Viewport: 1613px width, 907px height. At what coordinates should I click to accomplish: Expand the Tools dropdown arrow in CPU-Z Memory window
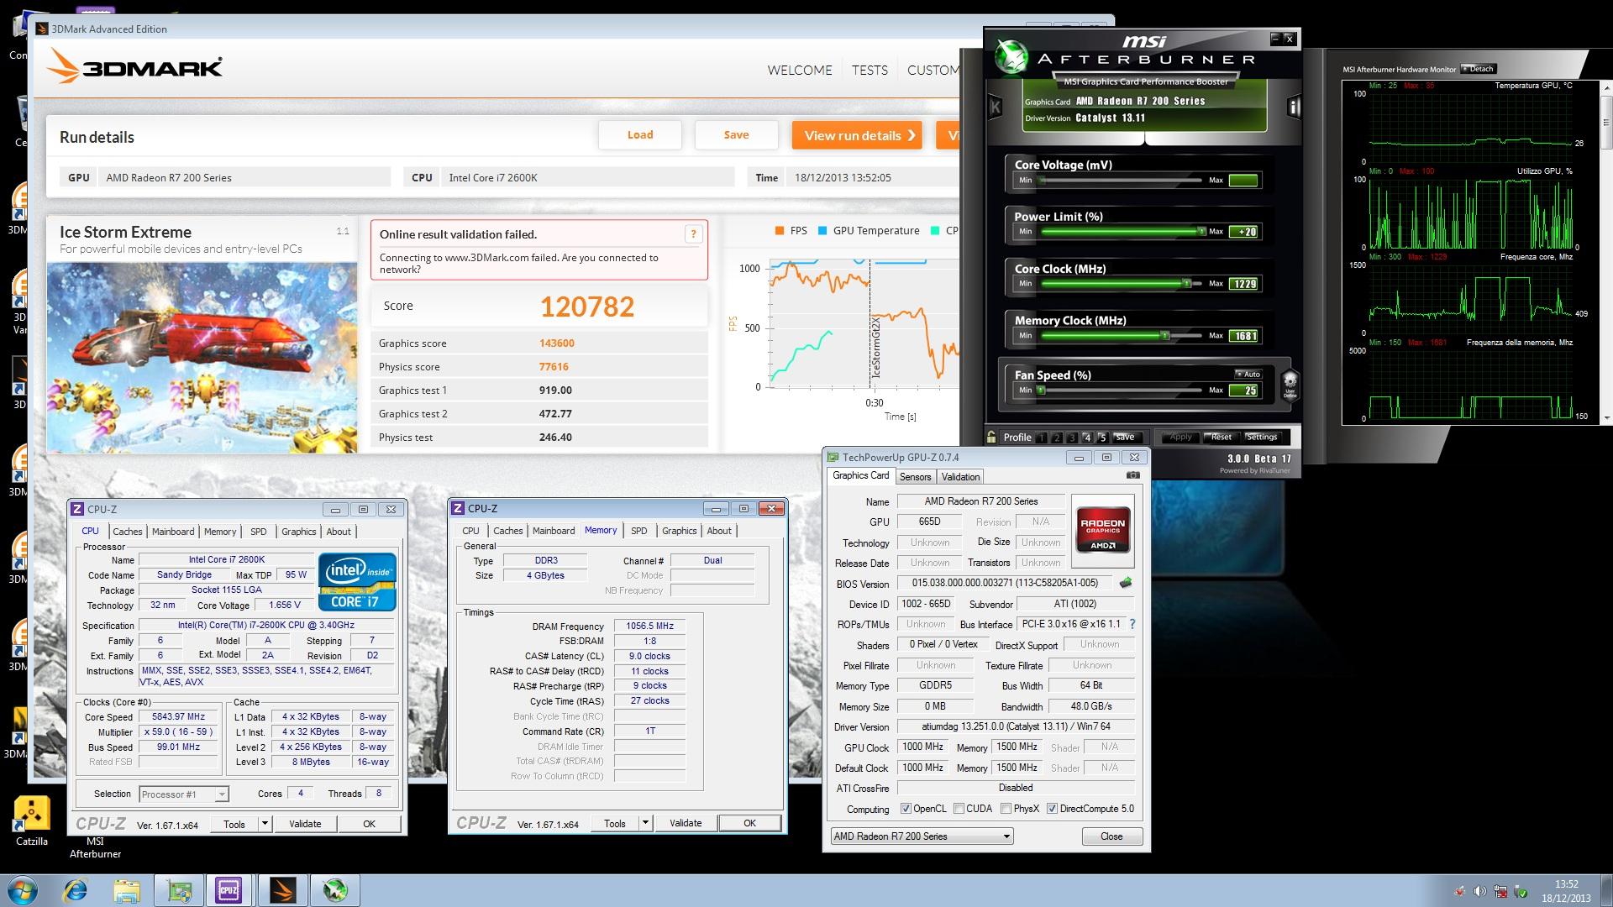(645, 823)
